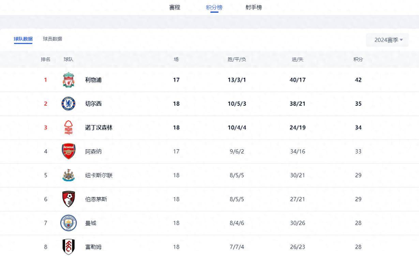The height and width of the screenshot is (256, 419).
Task: Click the Liverpool team crest icon
Action: pos(69,80)
